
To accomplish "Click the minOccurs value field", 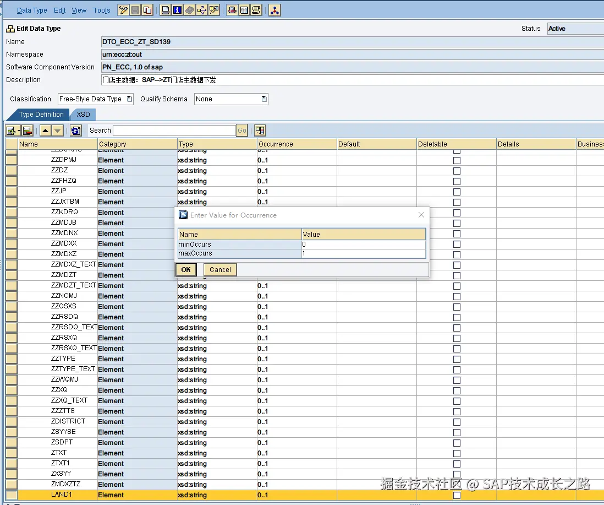I will (364, 245).
